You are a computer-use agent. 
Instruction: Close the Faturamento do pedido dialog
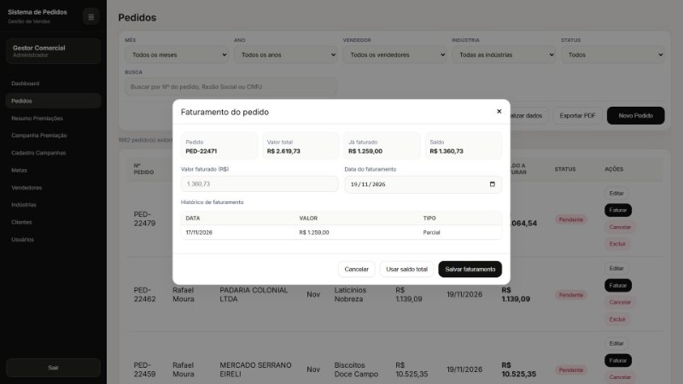[499, 112]
